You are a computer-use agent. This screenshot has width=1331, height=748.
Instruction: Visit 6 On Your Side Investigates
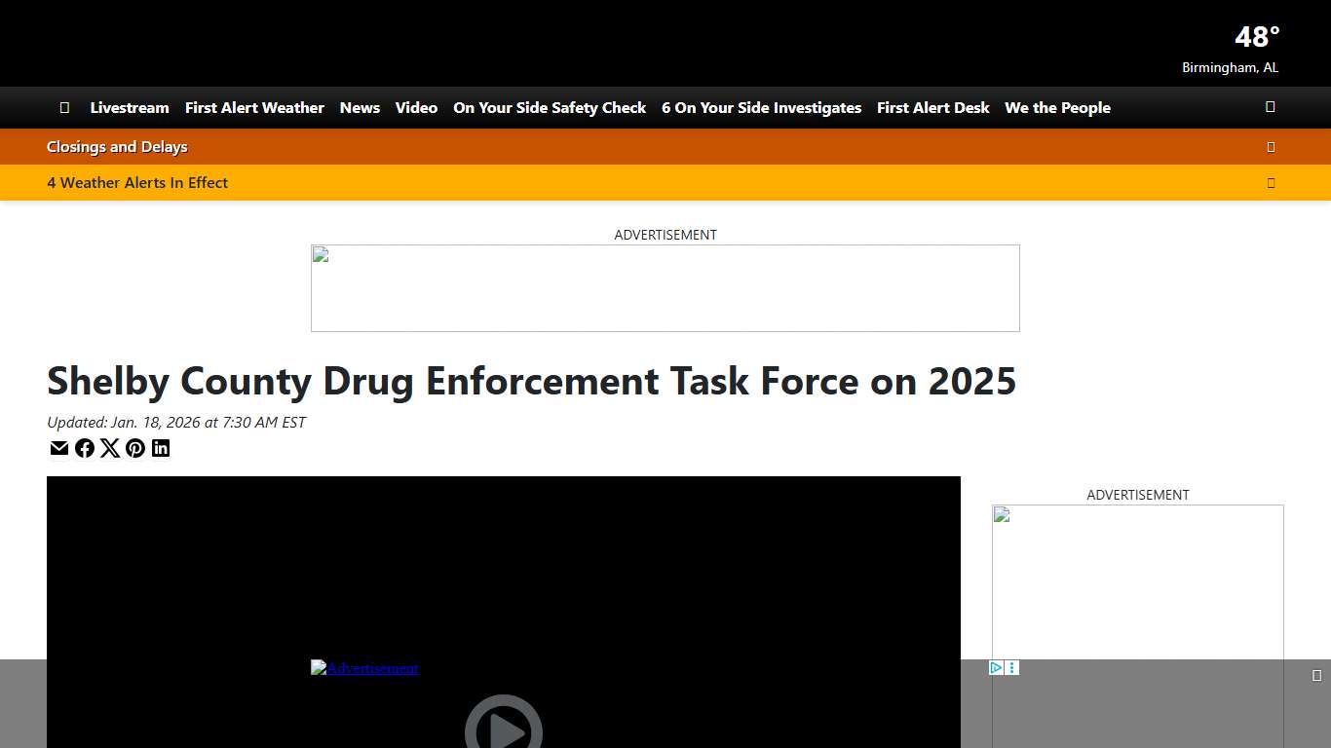click(761, 107)
